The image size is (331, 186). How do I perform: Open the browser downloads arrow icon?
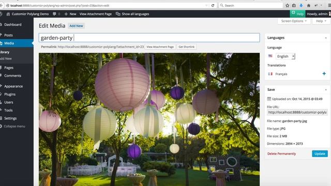[x=301, y=6]
